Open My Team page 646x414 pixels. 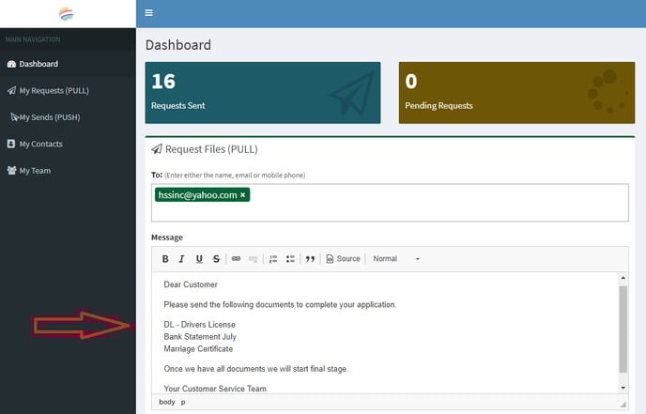tap(35, 171)
